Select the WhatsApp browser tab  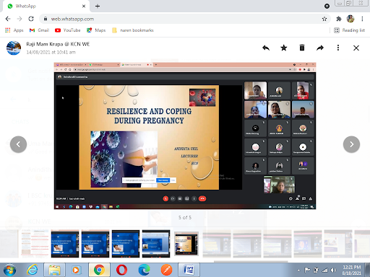(x=46, y=6)
